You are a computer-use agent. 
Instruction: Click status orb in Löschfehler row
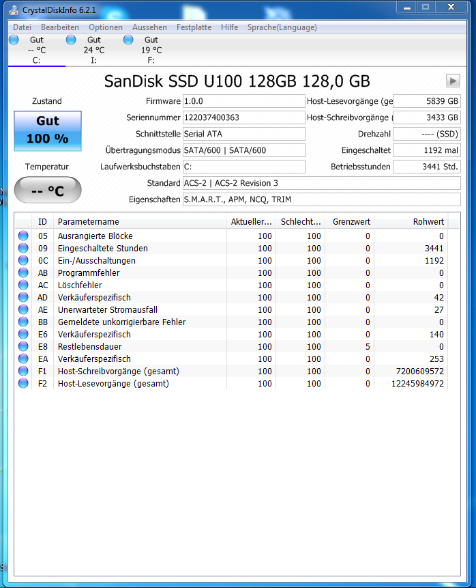(x=23, y=285)
